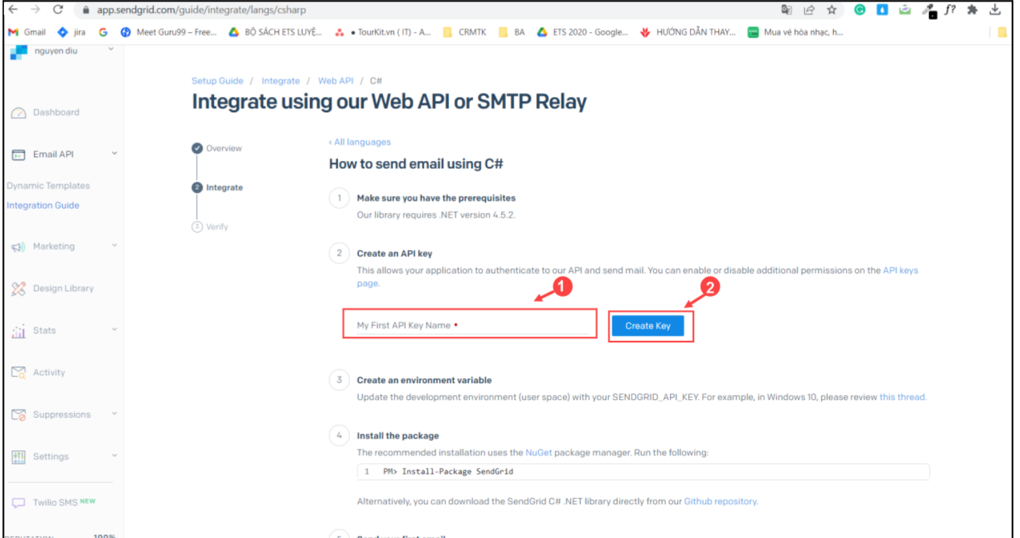Click the SendGrid logo icon
1020x538 pixels.
pyautogui.click(x=19, y=52)
